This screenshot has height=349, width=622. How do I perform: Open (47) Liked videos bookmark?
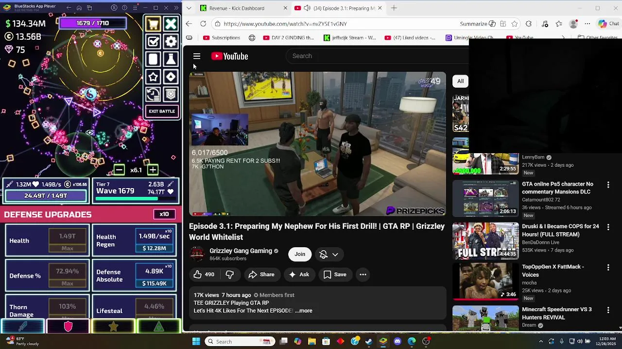(x=410, y=38)
